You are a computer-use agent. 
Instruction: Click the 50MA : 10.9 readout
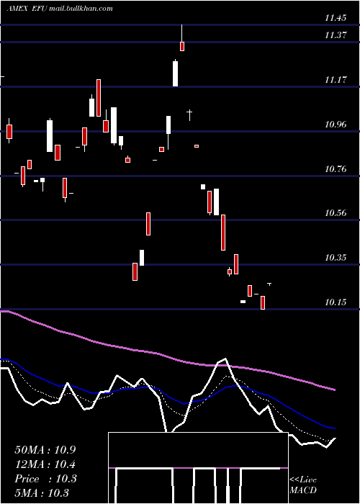pyautogui.click(x=45, y=450)
